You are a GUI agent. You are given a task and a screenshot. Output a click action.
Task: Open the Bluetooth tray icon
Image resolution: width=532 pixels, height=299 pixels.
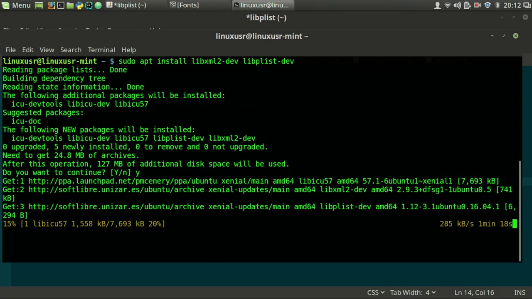click(497, 5)
